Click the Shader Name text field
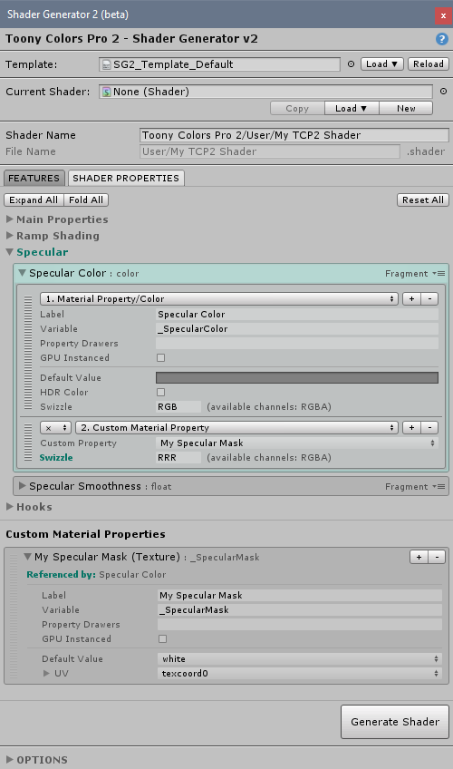Image resolution: width=453 pixels, height=769 pixels. click(294, 135)
